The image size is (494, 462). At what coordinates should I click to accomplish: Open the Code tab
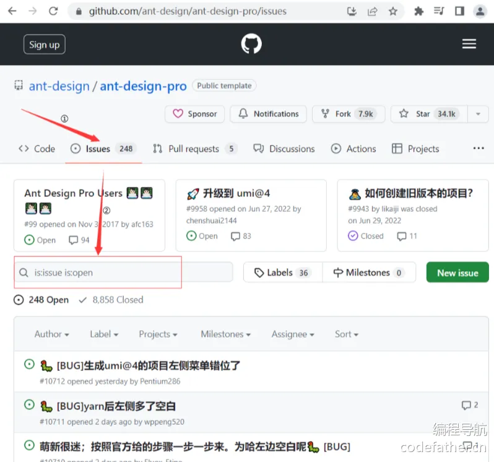tap(37, 149)
